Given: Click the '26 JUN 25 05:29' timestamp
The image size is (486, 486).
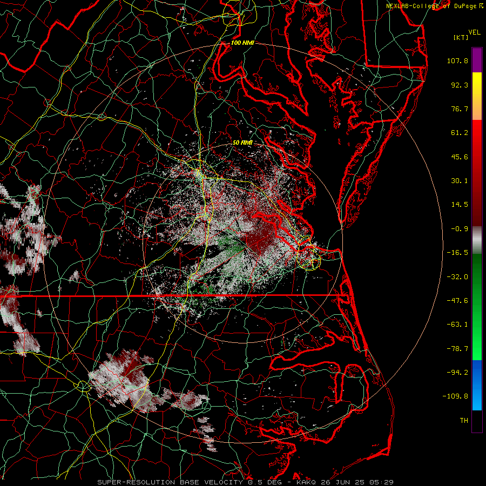Looking at the screenshot, I should point(356,482).
